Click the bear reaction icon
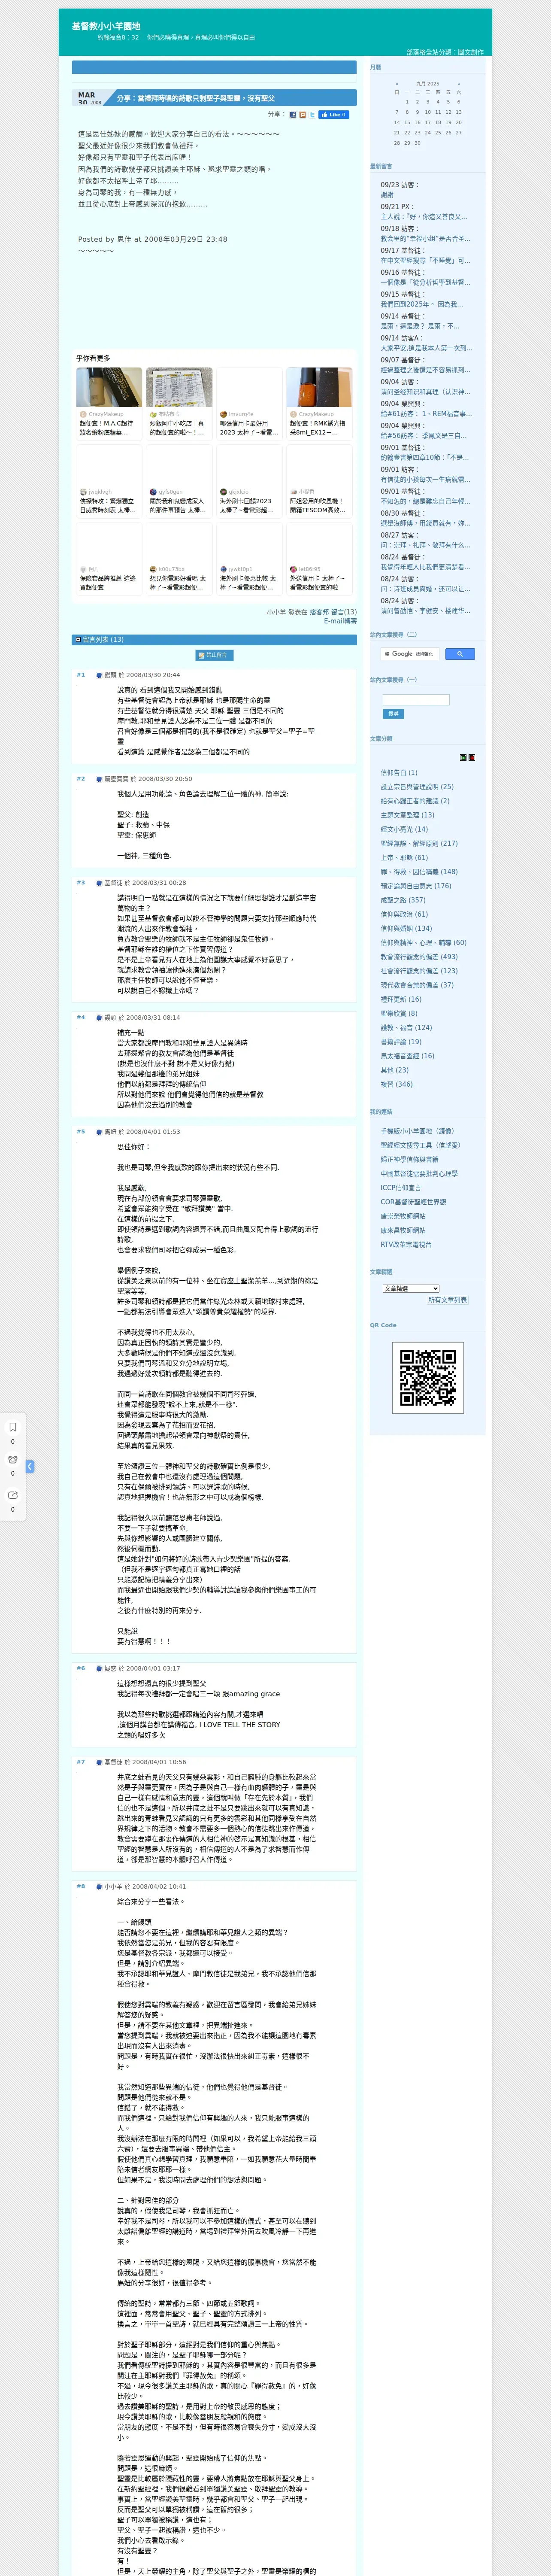 click(13, 1460)
